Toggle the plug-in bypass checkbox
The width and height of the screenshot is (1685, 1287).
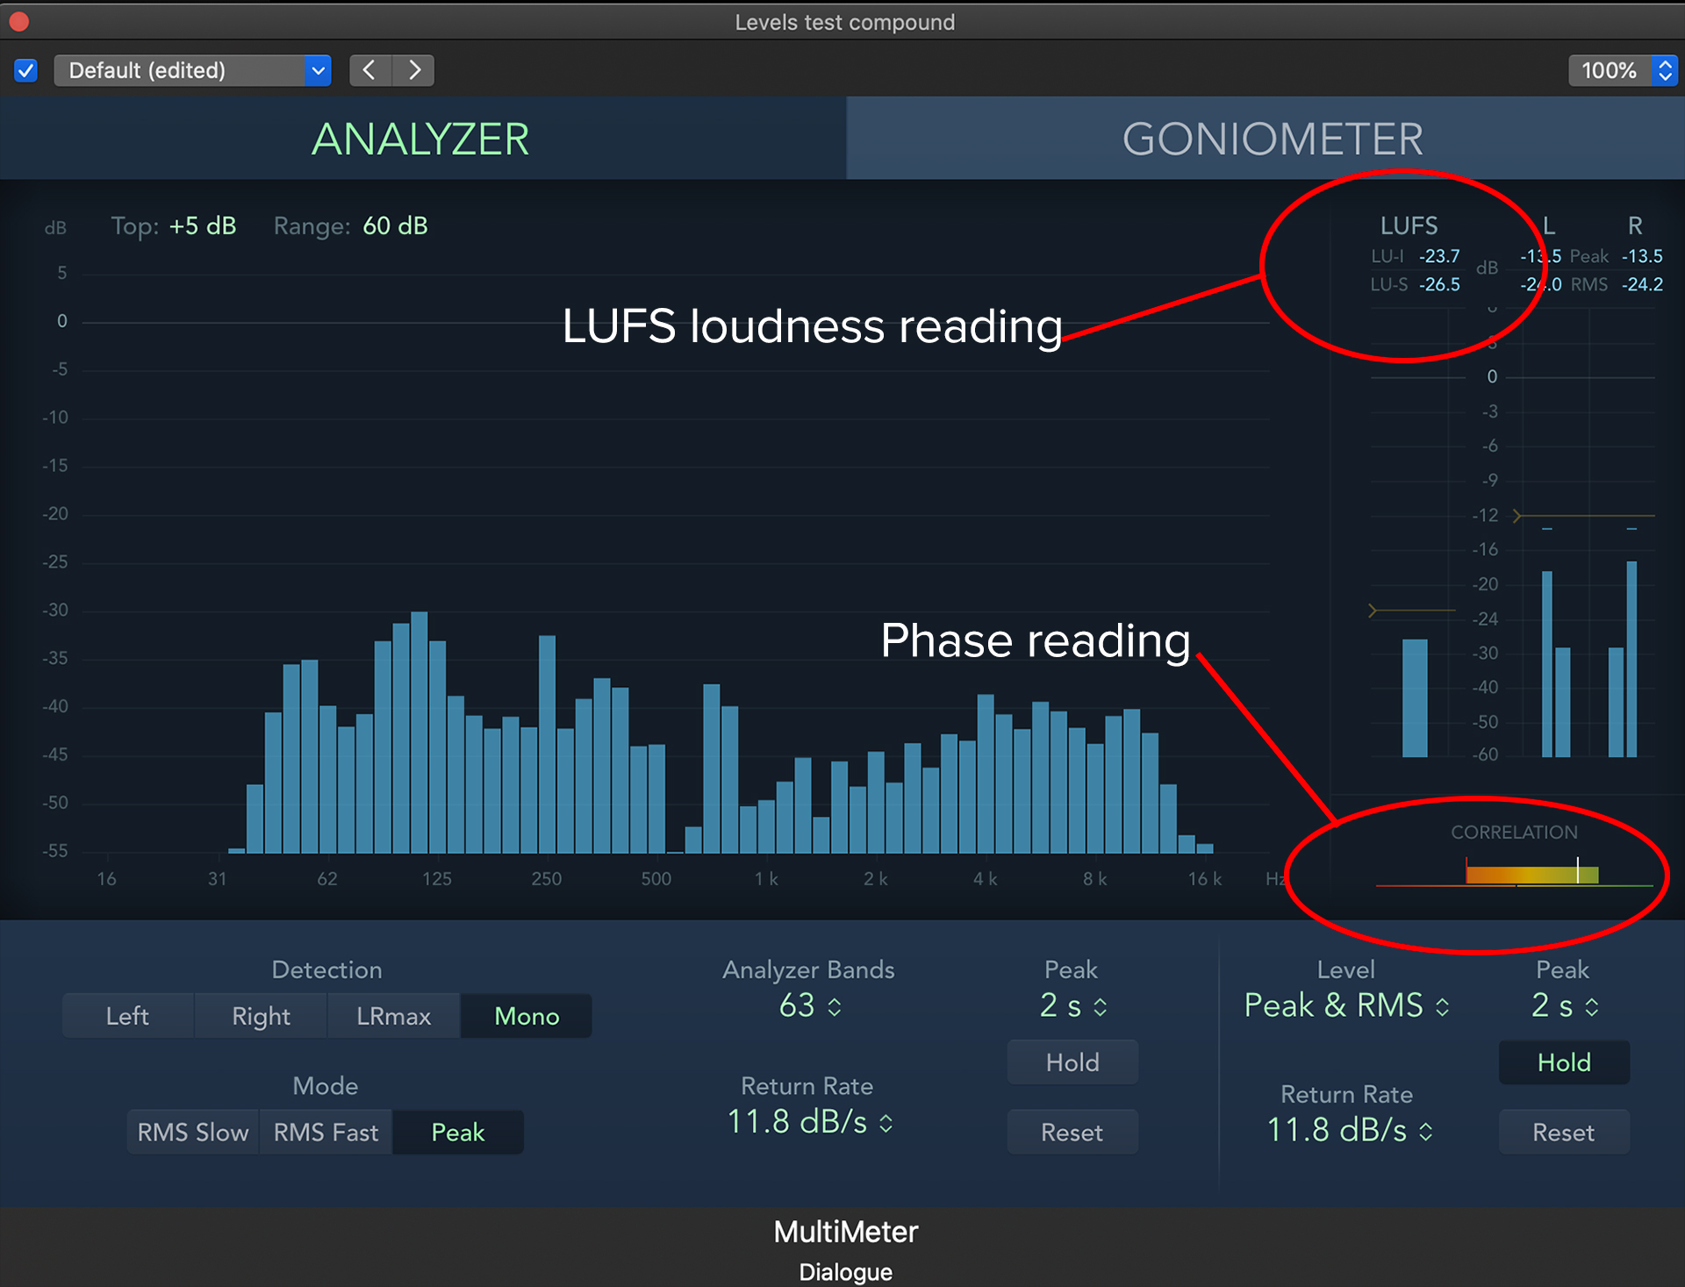[x=26, y=70]
